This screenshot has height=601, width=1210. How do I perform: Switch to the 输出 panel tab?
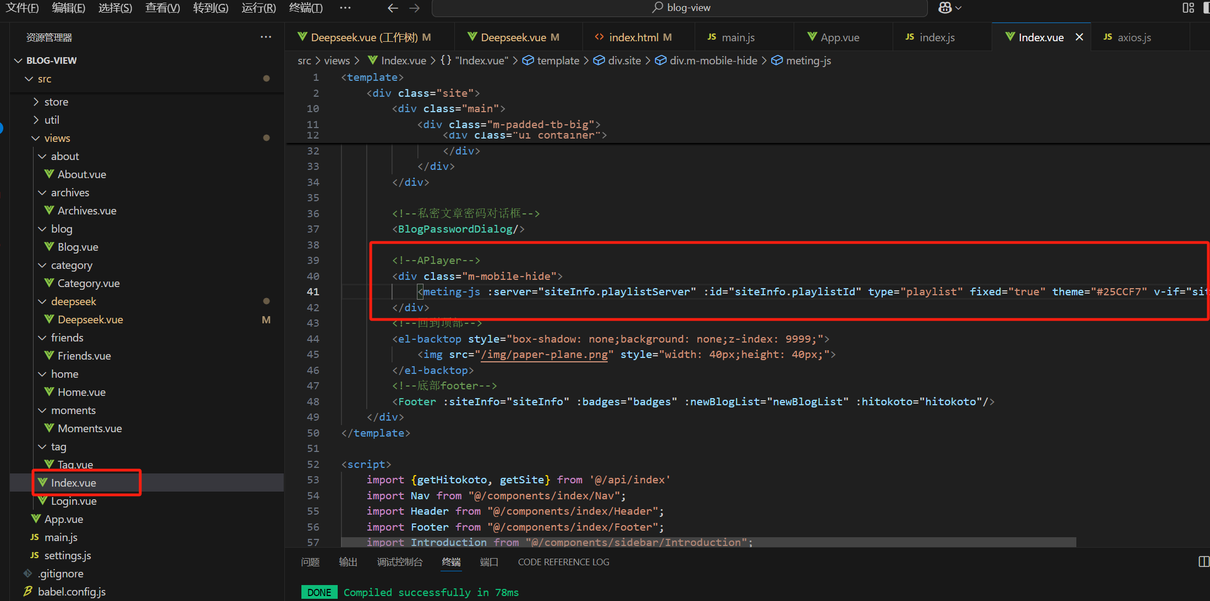(348, 562)
